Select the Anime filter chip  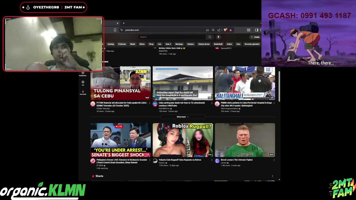(x=229, y=44)
